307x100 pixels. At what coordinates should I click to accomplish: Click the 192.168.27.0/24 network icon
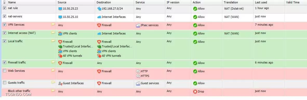(x=99, y=9)
